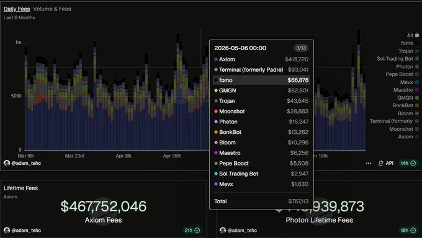Click the Total $767,113 tooltip row

point(261,201)
